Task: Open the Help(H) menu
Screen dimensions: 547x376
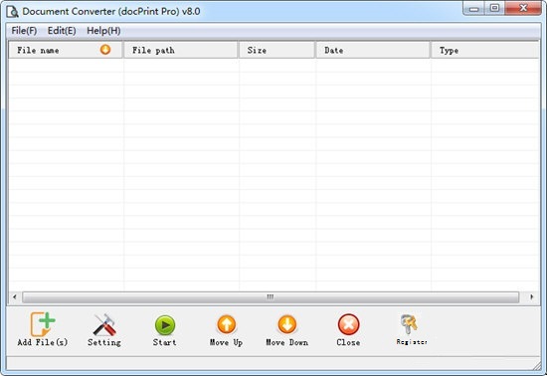Action: tap(103, 31)
